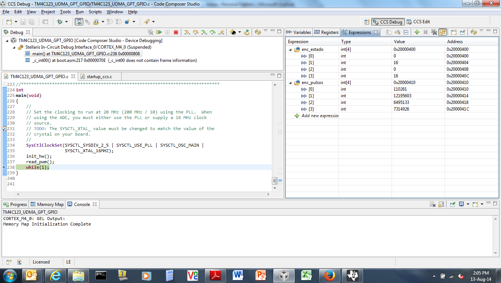The image size is (501, 283).
Task: Switch to the CCS Edit perspective
Action: (x=418, y=22)
